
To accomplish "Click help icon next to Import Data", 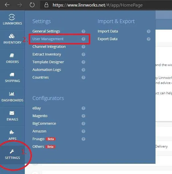I will tap(149, 31).
